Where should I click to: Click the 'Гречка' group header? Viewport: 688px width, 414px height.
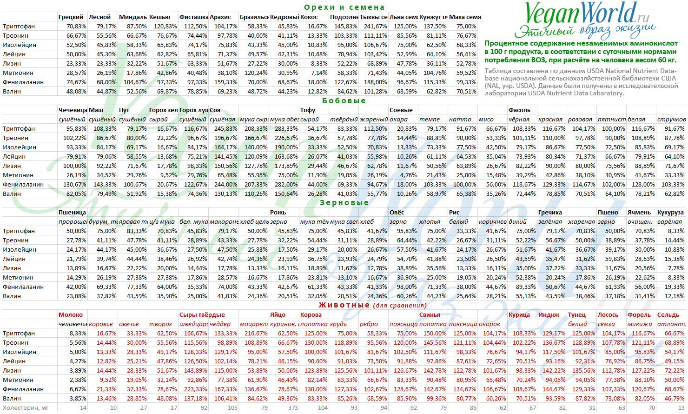[x=550, y=212]
